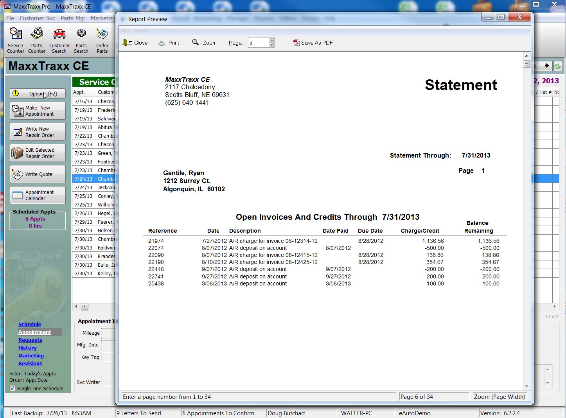Viewport: 566px width, 418px height.
Task: Click report vertical scrollbar down arrow
Action: click(x=526, y=386)
